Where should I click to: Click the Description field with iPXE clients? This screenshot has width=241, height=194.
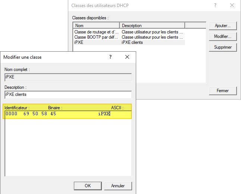click(68, 95)
